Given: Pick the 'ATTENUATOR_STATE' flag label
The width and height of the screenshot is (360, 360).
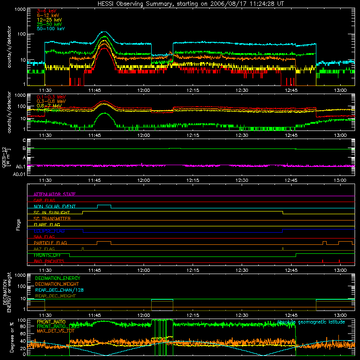Looking at the screenshot, I should (54, 194).
